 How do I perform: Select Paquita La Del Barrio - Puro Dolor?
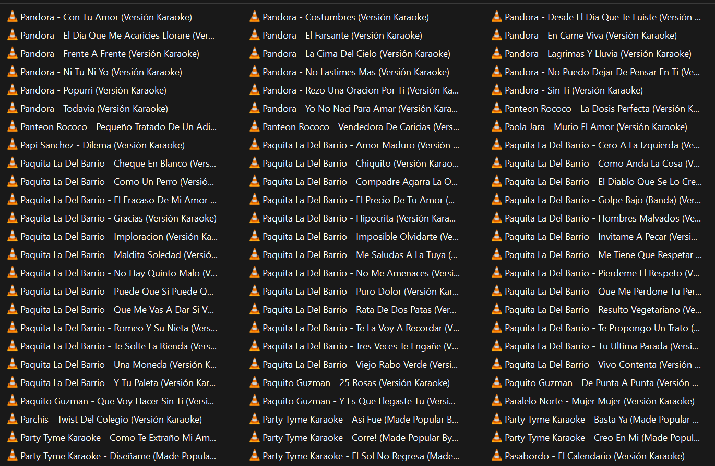pos(360,292)
